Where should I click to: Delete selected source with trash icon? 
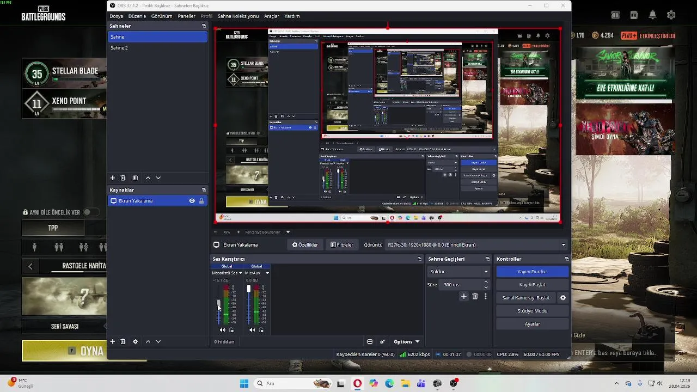pyautogui.click(x=123, y=341)
